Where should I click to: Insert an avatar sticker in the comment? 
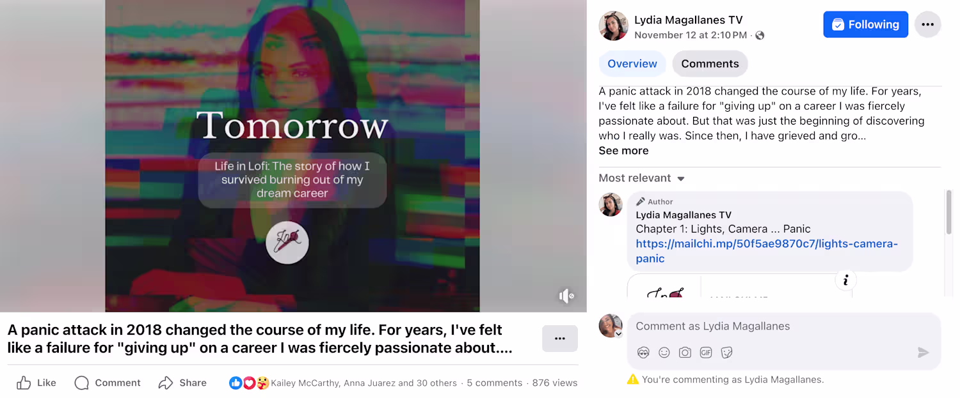644,353
